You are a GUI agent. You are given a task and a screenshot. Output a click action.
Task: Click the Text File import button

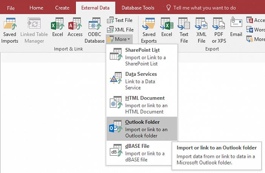tap(120, 20)
